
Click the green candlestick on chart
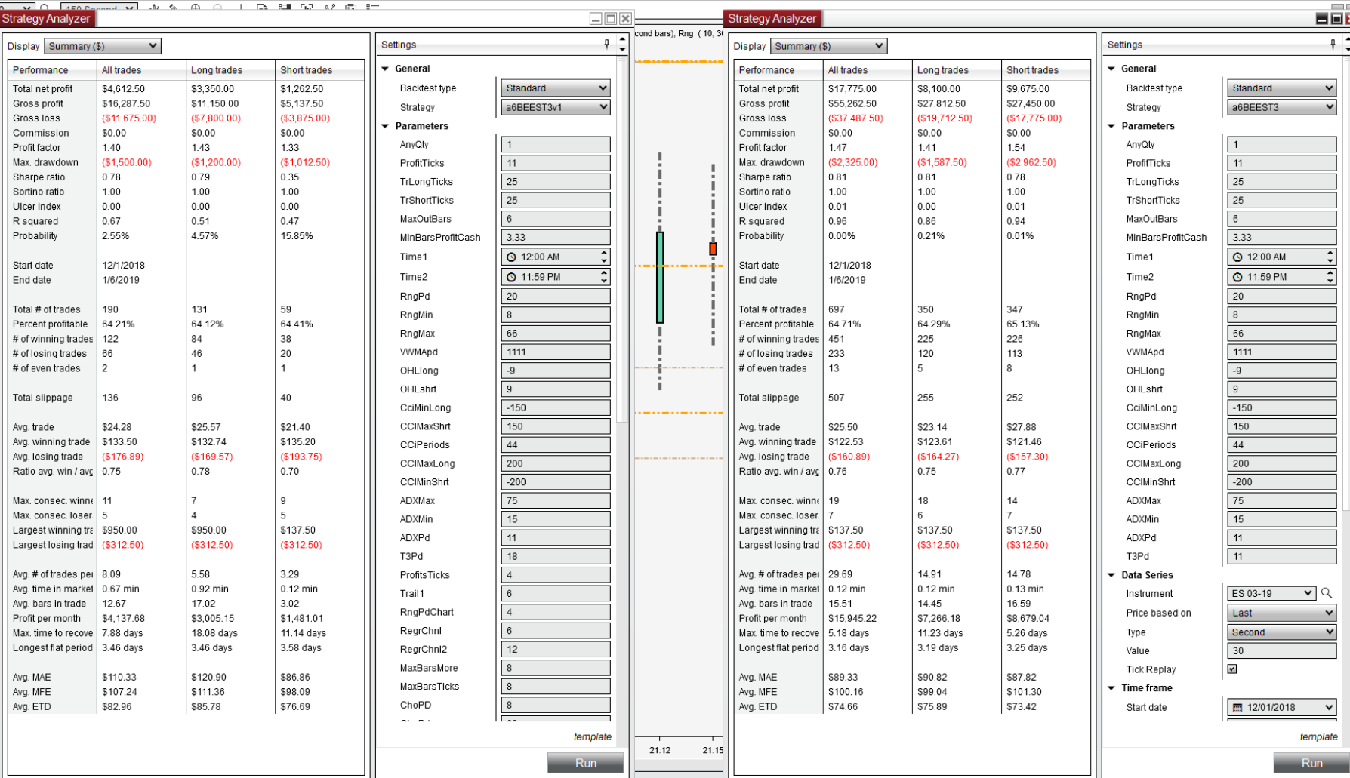coord(660,277)
